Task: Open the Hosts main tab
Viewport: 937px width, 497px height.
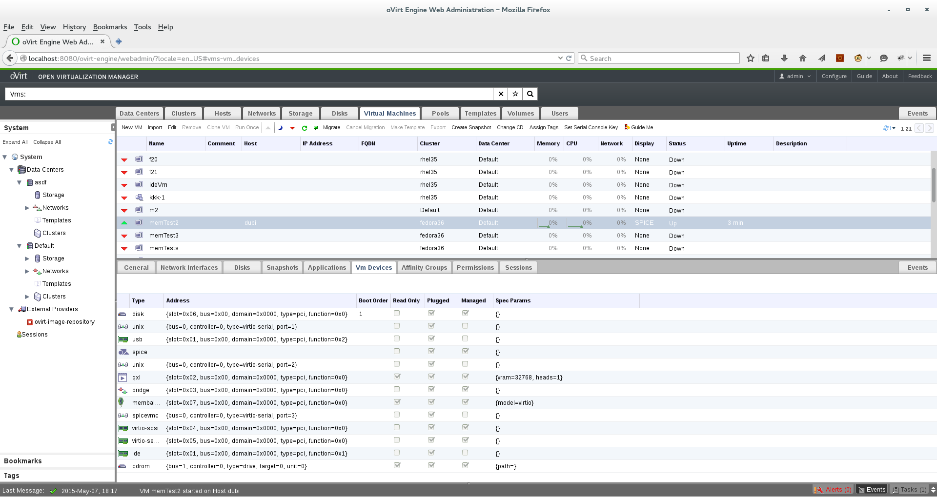Action: (x=223, y=114)
